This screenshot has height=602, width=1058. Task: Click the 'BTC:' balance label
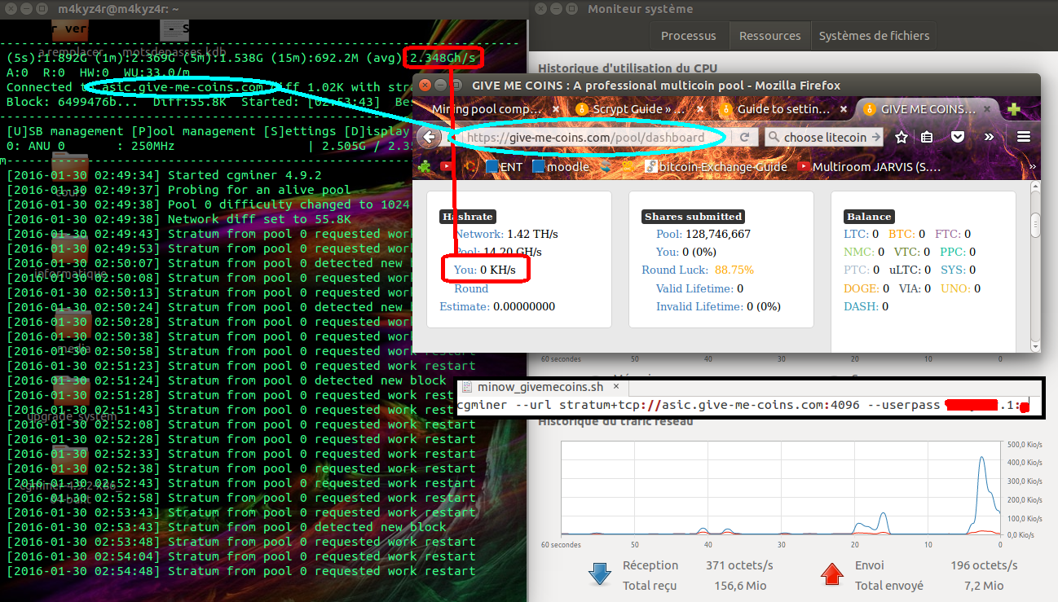click(902, 234)
